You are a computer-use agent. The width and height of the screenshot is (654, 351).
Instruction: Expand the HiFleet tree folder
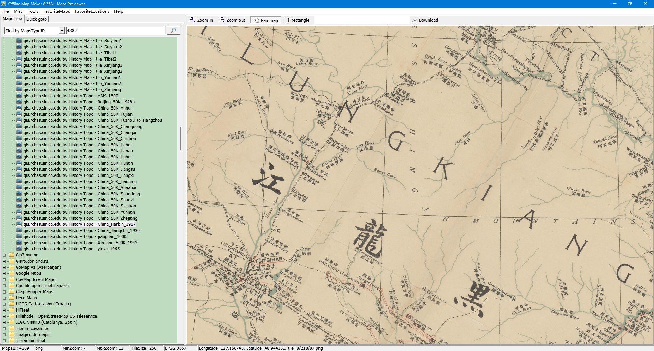point(4,310)
